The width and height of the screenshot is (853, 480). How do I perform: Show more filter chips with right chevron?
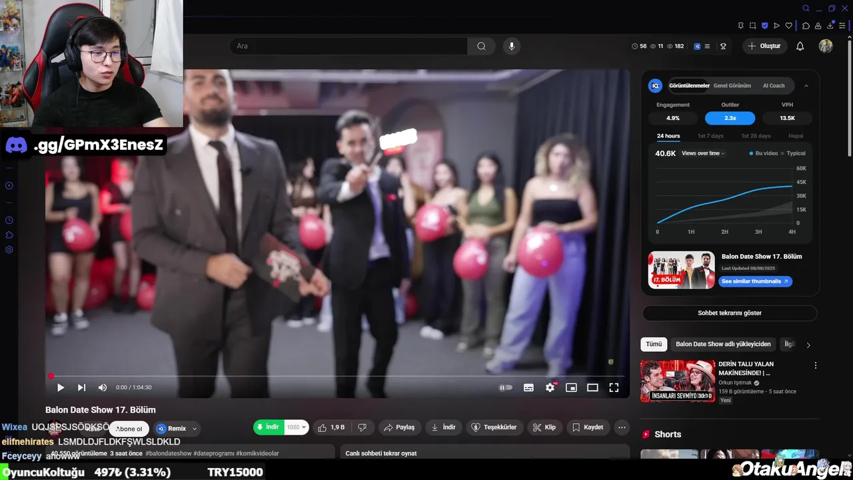coord(808,345)
